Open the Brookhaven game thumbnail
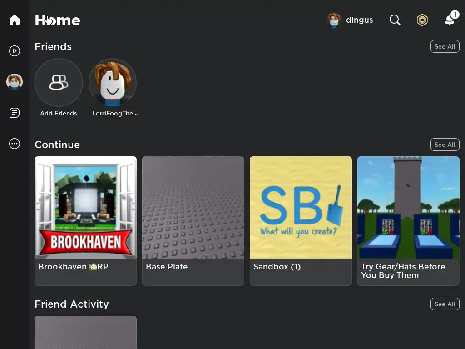 (86, 207)
